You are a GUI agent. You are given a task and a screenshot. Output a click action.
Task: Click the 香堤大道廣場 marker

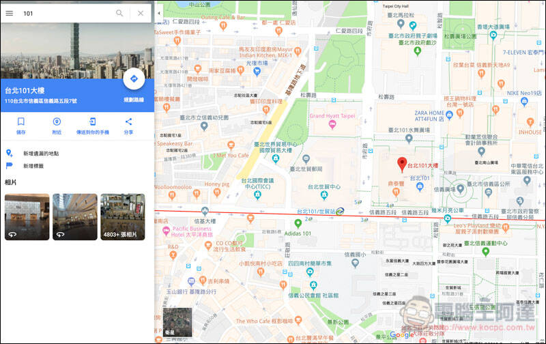493,35
